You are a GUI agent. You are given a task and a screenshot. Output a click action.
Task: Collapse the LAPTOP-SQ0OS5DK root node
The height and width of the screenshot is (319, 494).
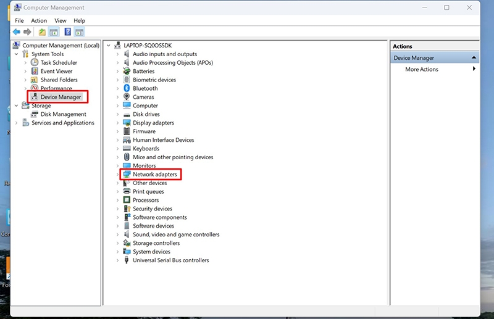click(109, 45)
